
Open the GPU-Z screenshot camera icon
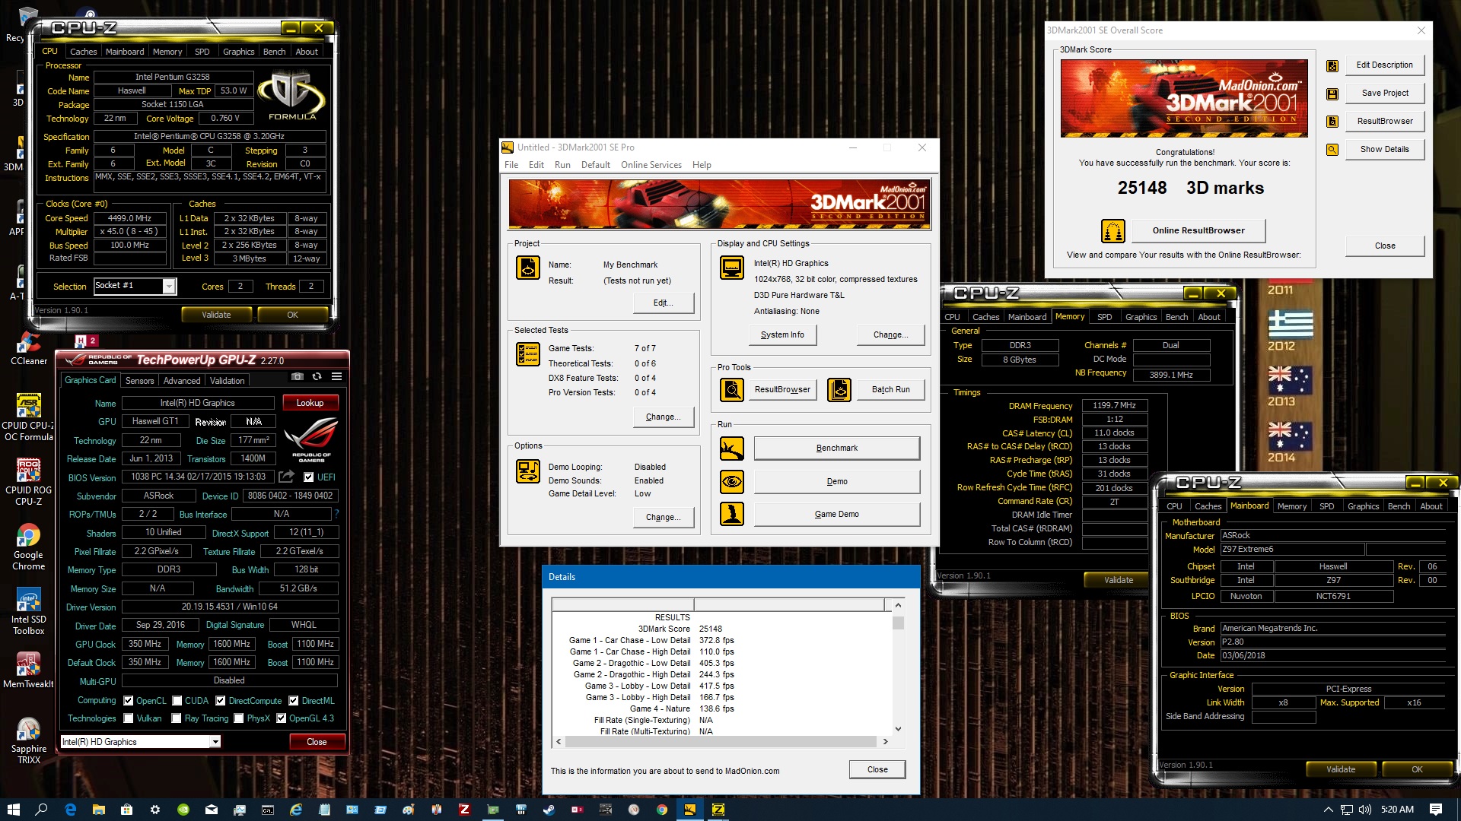click(x=298, y=376)
